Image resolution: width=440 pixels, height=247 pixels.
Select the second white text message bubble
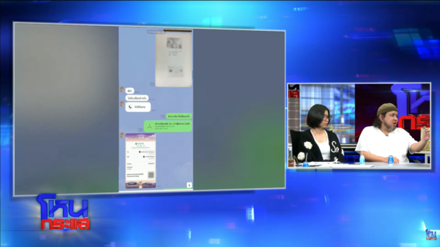(137, 98)
